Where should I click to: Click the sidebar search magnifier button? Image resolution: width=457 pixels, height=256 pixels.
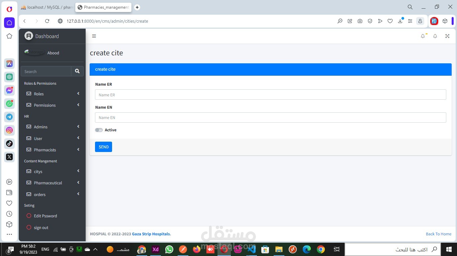77,71
